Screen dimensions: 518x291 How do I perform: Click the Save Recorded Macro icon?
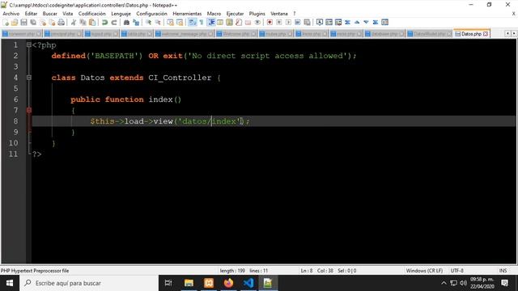pos(307,23)
